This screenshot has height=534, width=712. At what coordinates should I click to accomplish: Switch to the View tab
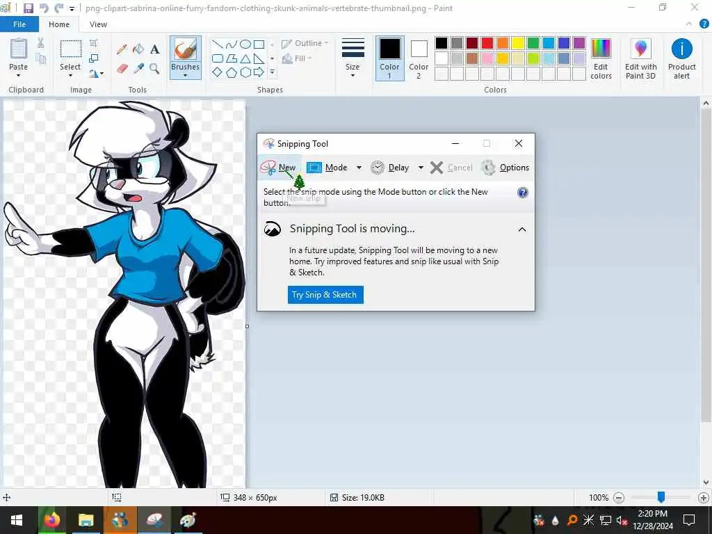98,24
